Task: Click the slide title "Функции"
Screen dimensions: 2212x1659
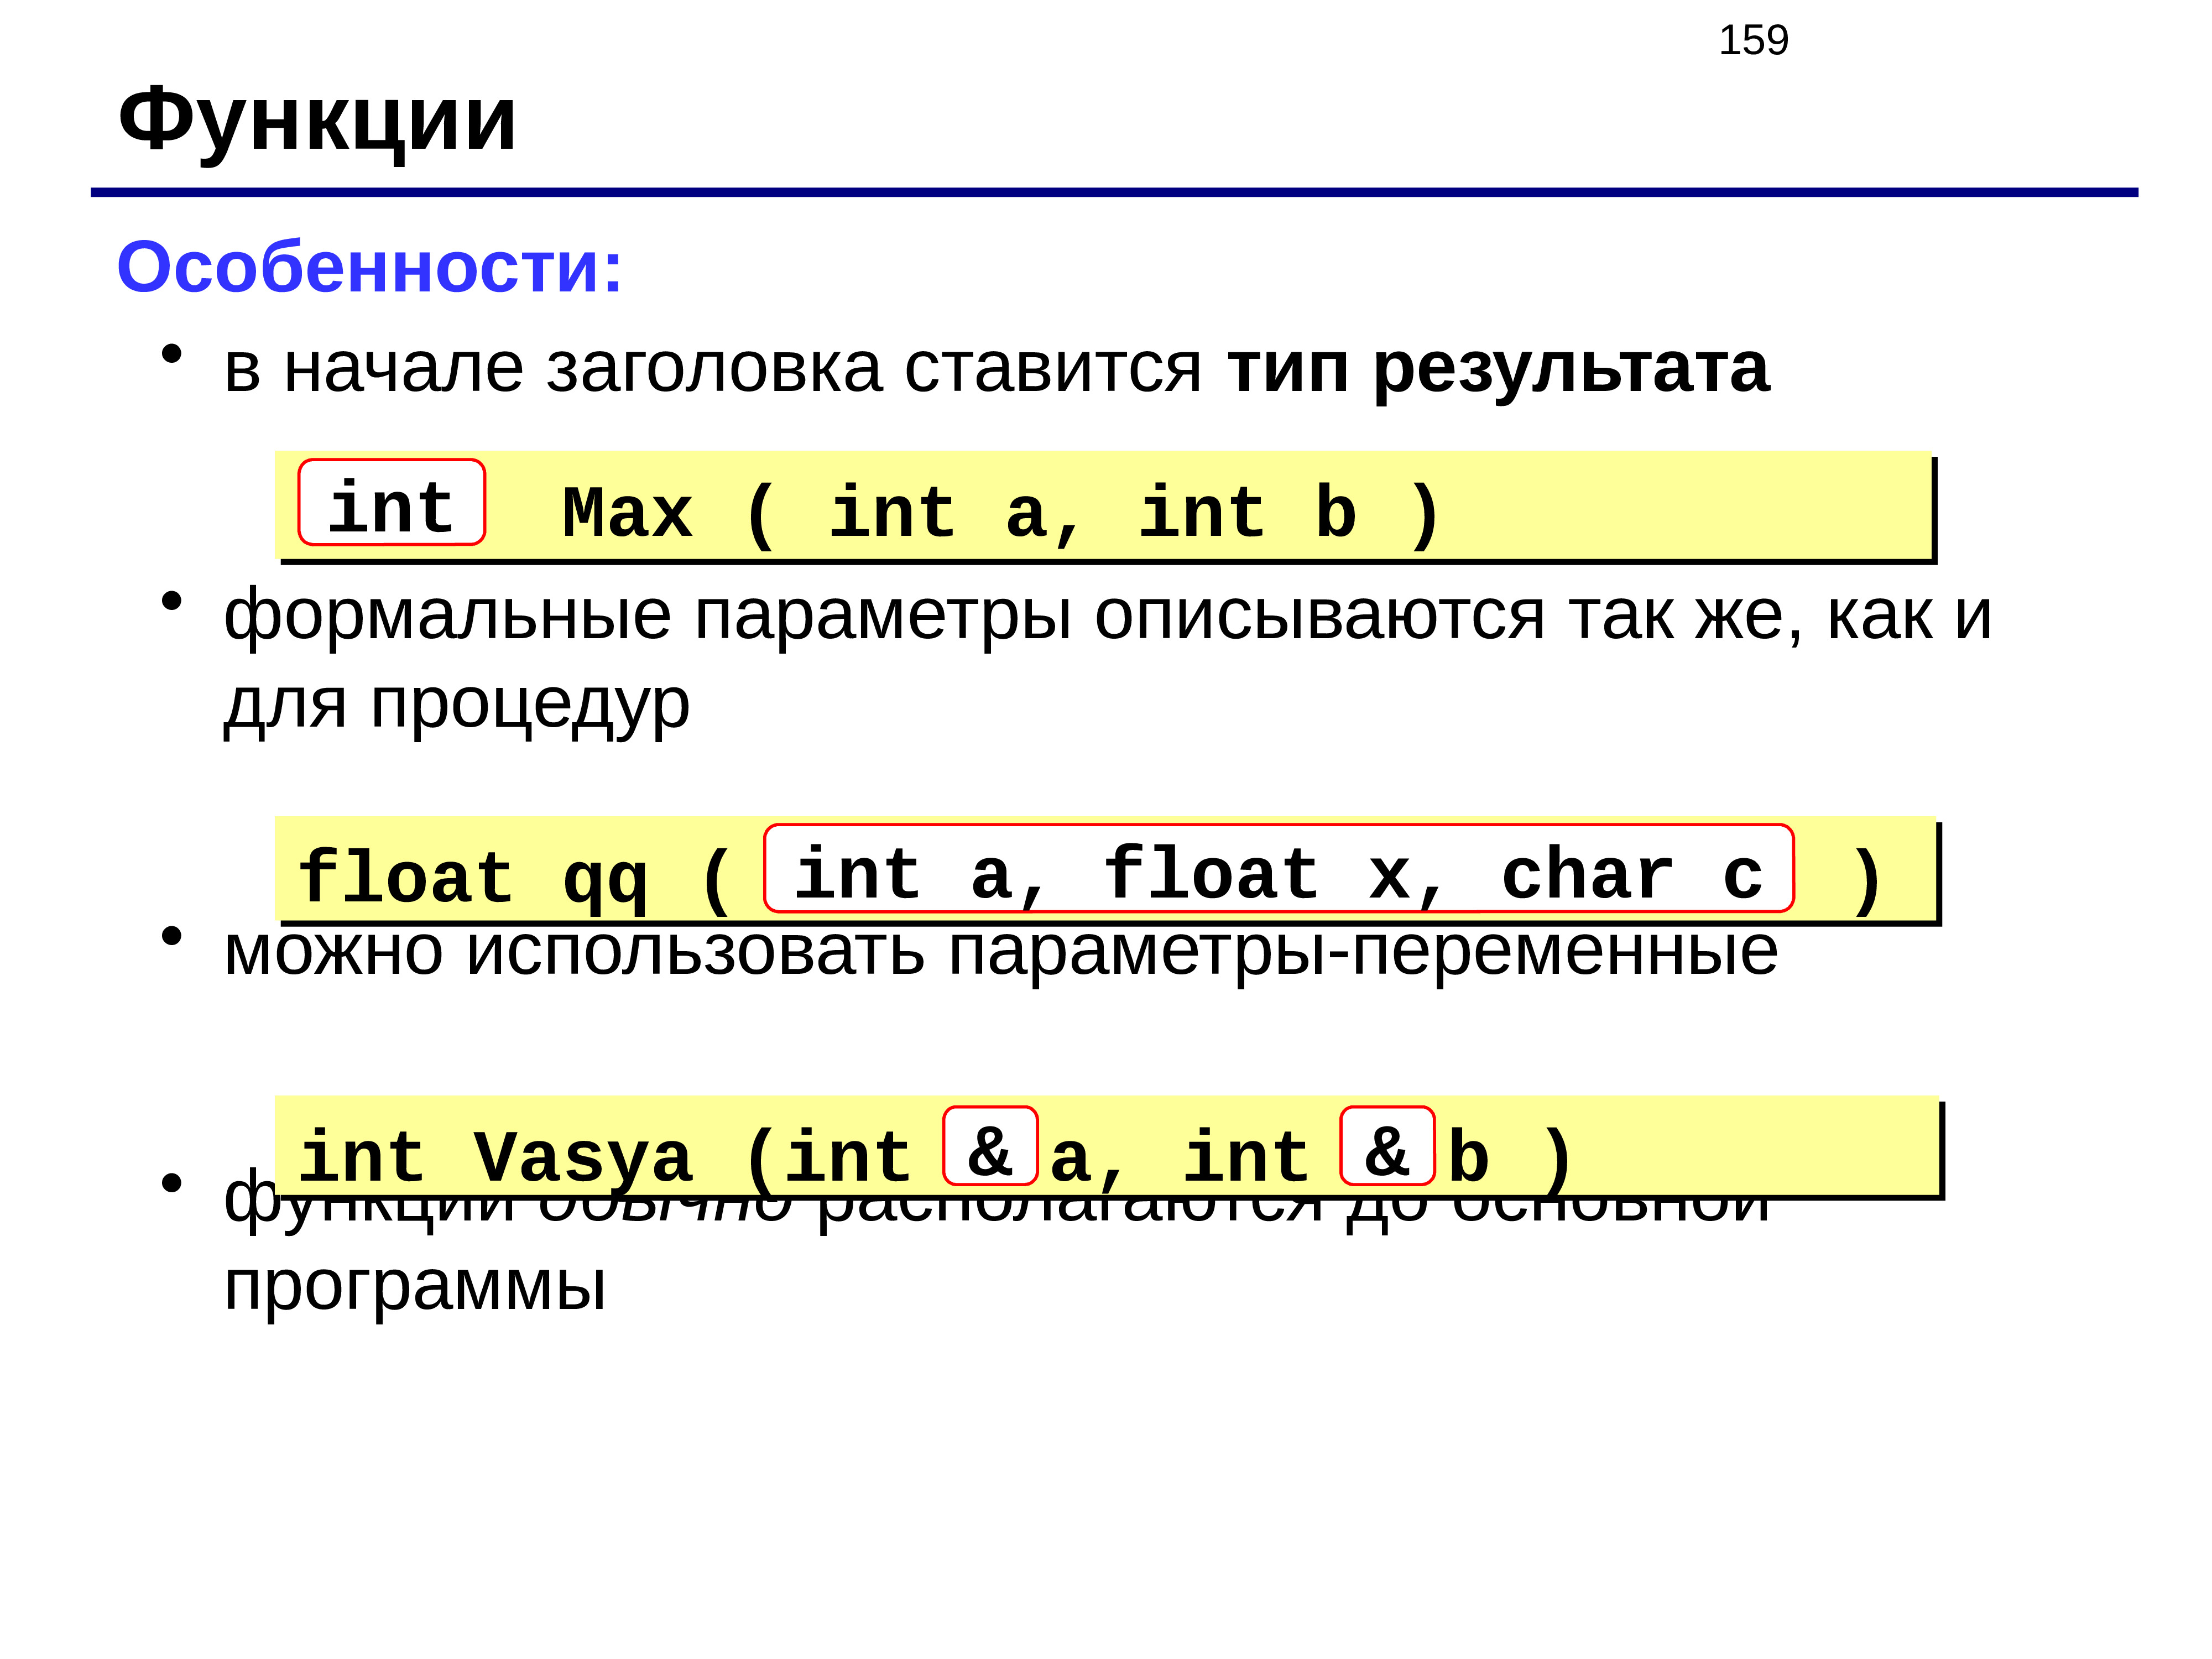Action: point(317,123)
